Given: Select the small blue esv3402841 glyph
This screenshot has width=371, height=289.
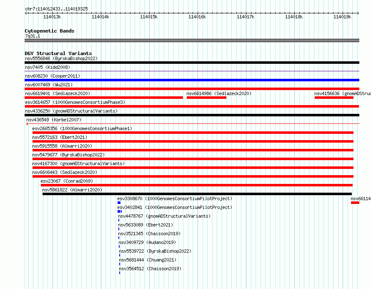Looking at the screenshot, I should tap(120, 211).
